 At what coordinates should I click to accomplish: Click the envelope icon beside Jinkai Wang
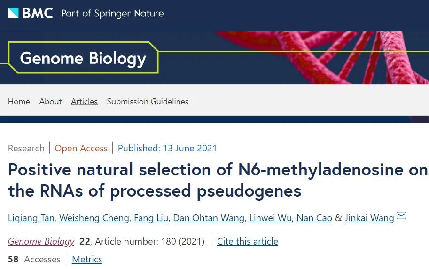pyautogui.click(x=401, y=216)
